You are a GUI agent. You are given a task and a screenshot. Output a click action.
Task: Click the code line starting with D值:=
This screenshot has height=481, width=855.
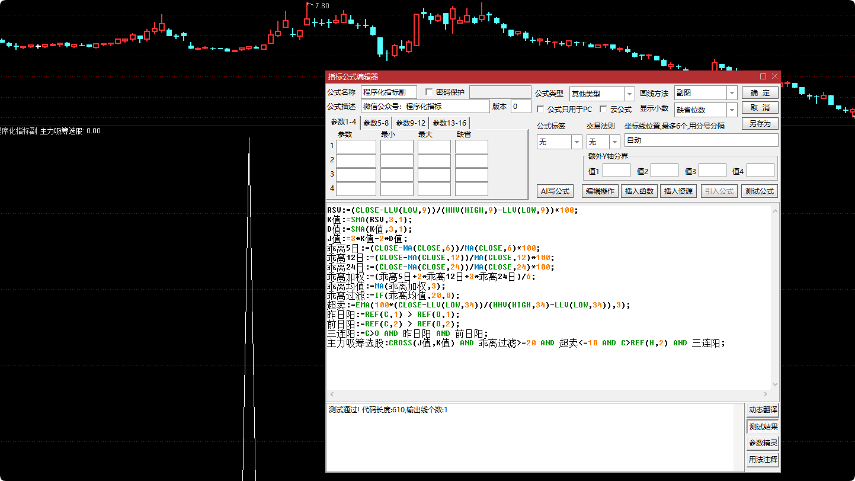click(369, 229)
